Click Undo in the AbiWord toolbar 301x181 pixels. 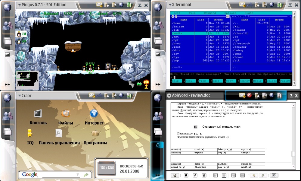(253, 176)
